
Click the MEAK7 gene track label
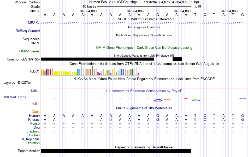coord(34,23)
